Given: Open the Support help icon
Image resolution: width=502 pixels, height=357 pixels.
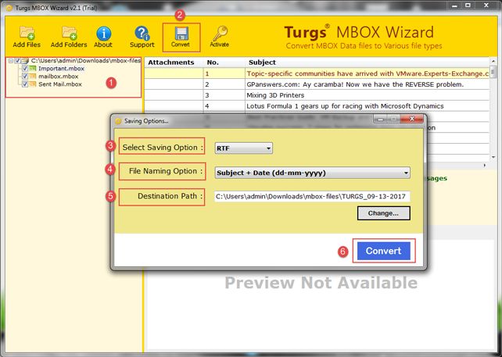Looking at the screenshot, I should (142, 34).
